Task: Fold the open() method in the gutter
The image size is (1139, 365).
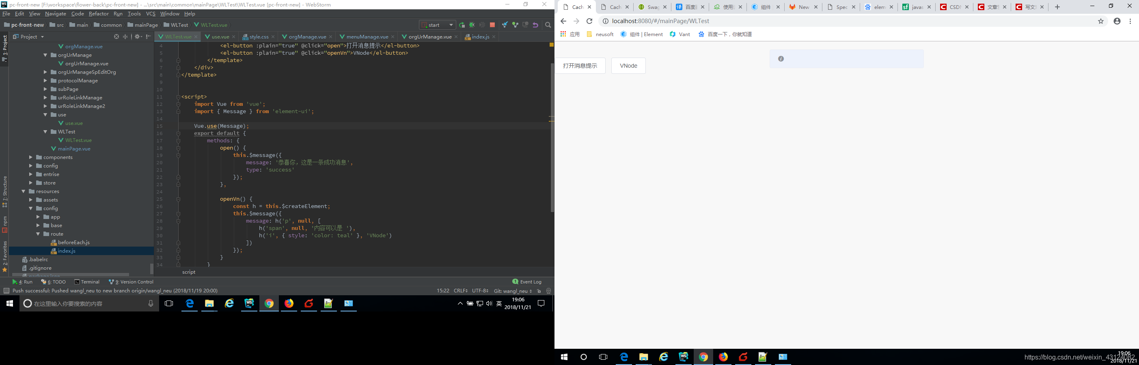Action: (x=178, y=148)
